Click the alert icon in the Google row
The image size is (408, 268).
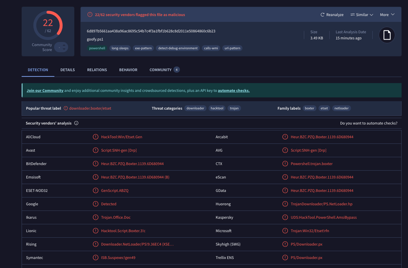96,204
